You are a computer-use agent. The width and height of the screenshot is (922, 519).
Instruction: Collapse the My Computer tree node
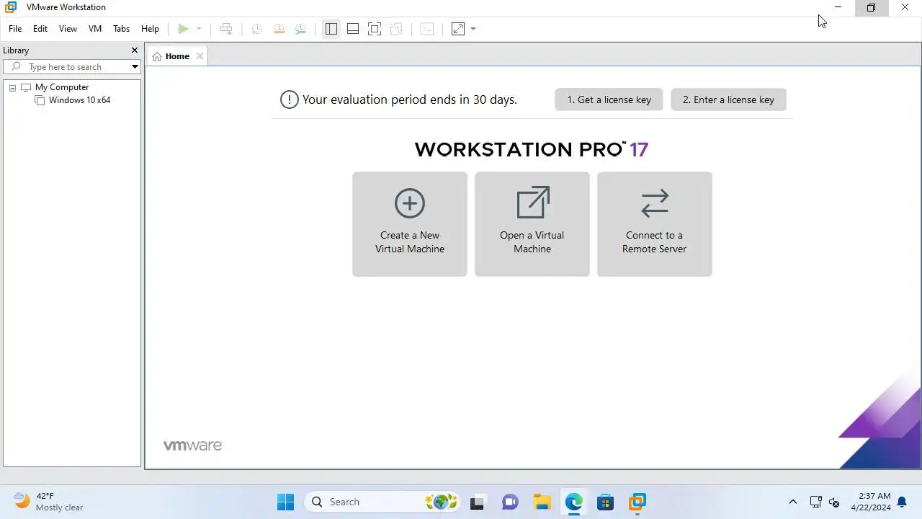pyautogui.click(x=12, y=88)
